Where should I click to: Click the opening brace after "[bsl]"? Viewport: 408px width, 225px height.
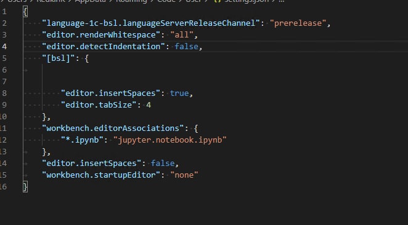87,58
